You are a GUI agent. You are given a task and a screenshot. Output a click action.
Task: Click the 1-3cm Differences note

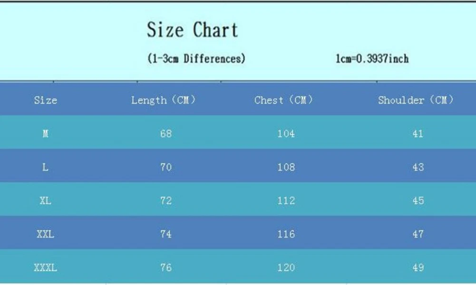click(196, 59)
